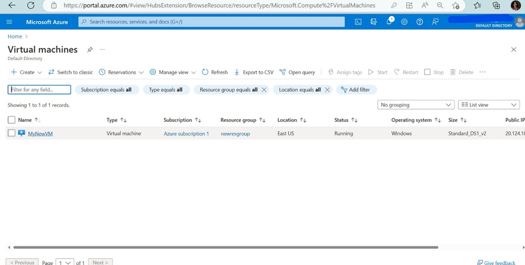This screenshot has height=265, width=525.
Task: Open the newresgroup resource group link
Action: point(235,133)
